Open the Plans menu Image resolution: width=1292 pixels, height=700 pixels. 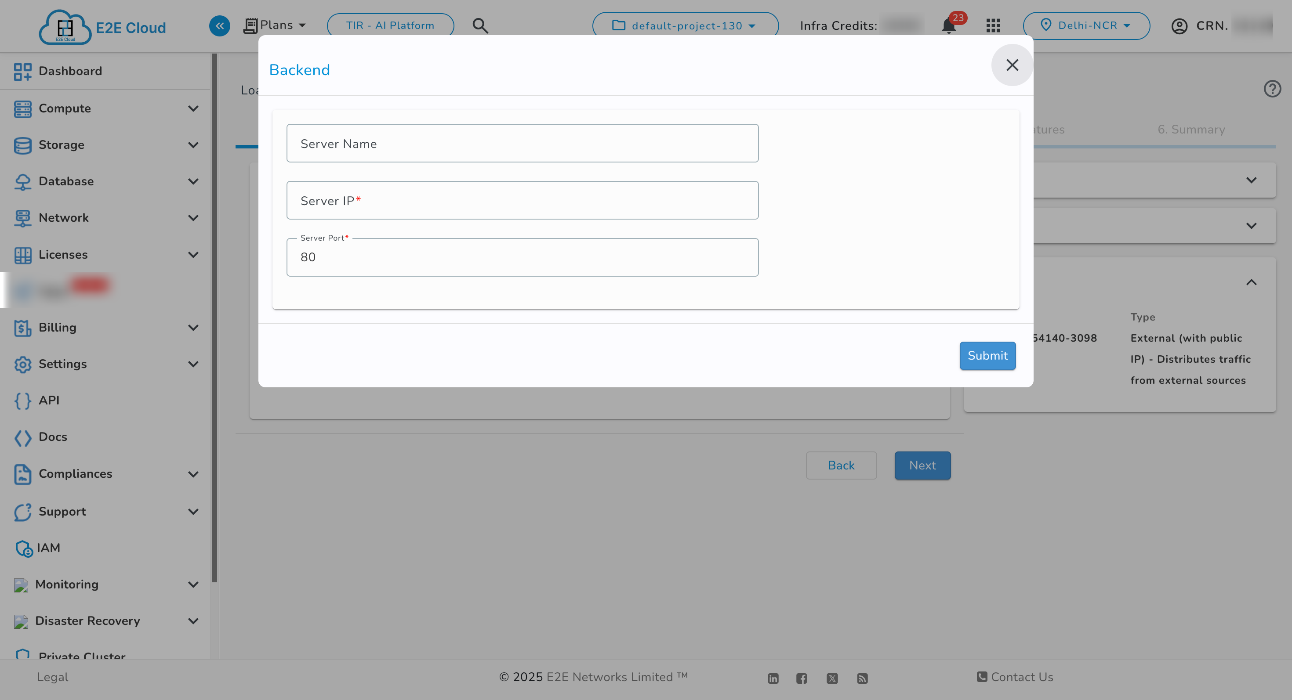coord(275,25)
